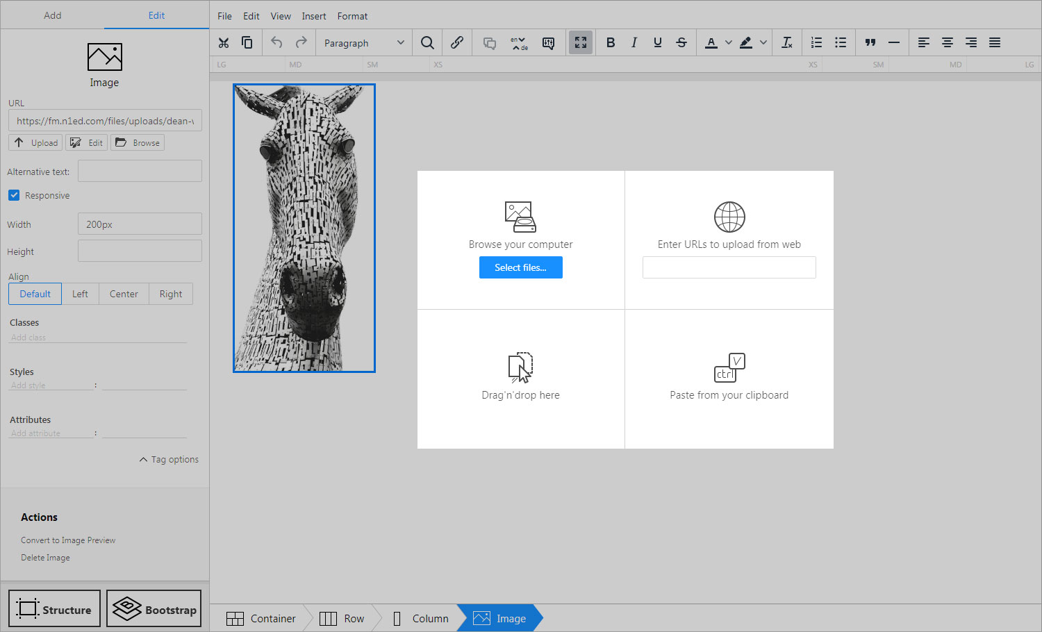Click the Bootstrap button
The width and height of the screenshot is (1042, 632).
[x=154, y=608]
